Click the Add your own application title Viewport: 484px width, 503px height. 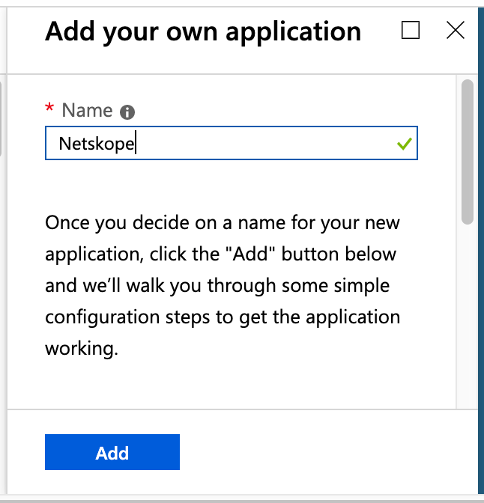[203, 32]
